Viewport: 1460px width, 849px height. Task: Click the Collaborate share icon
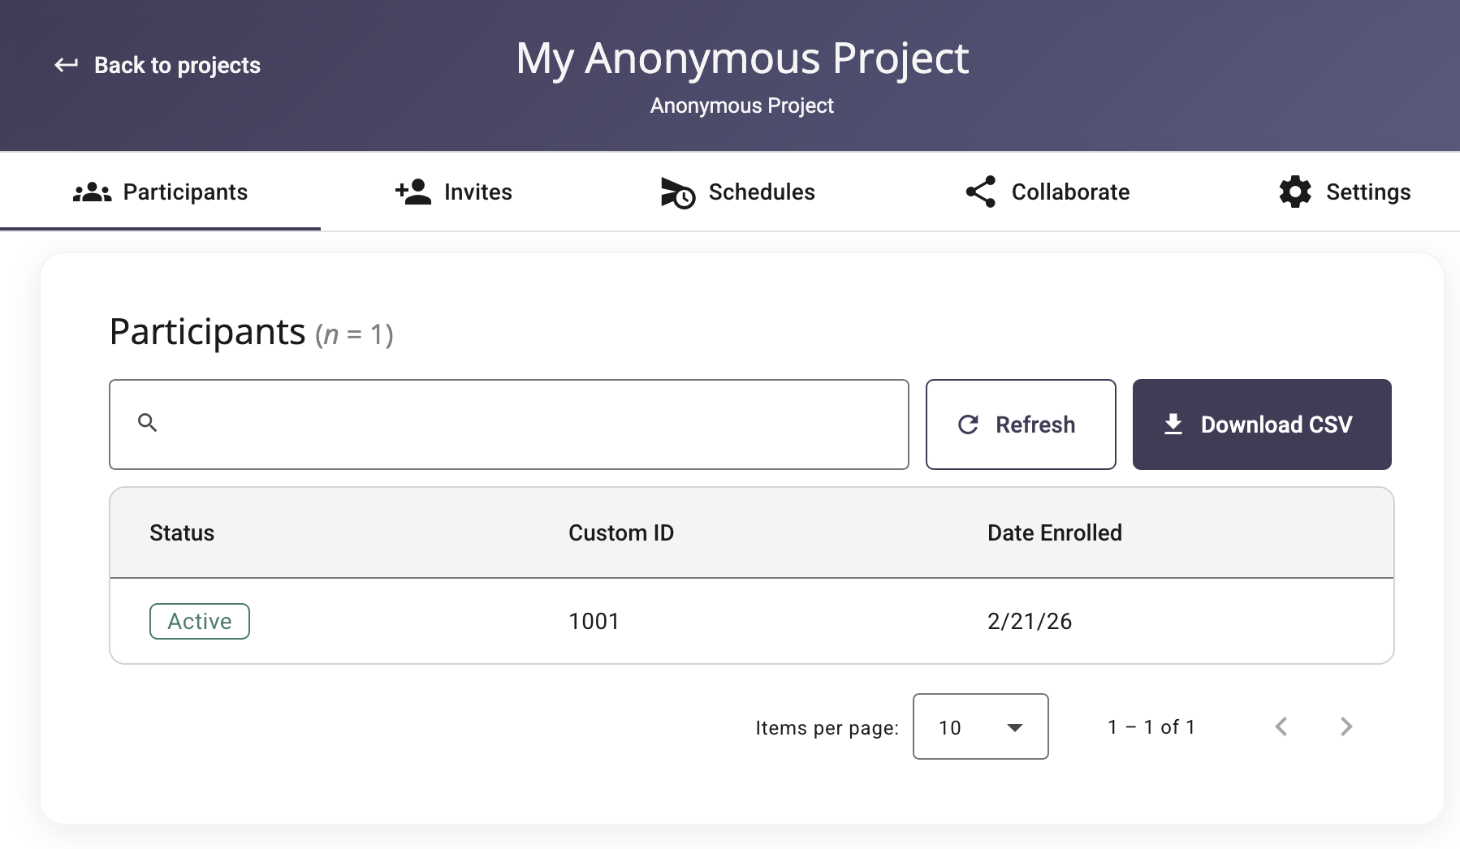pyautogui.click(x=980, y=192)
